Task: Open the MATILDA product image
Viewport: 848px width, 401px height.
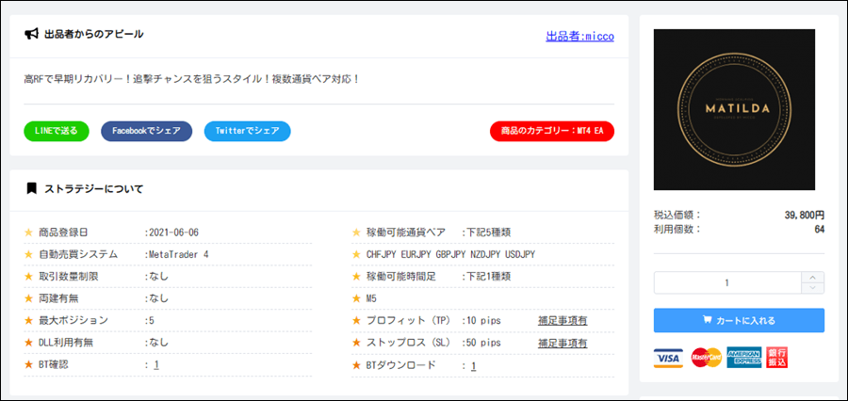Action: [x=734, y=109]
